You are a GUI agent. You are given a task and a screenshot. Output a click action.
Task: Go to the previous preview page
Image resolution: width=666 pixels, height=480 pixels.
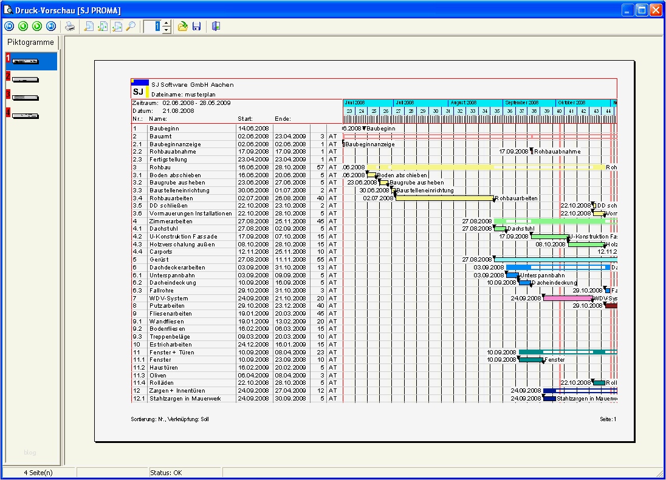point(22,26)
